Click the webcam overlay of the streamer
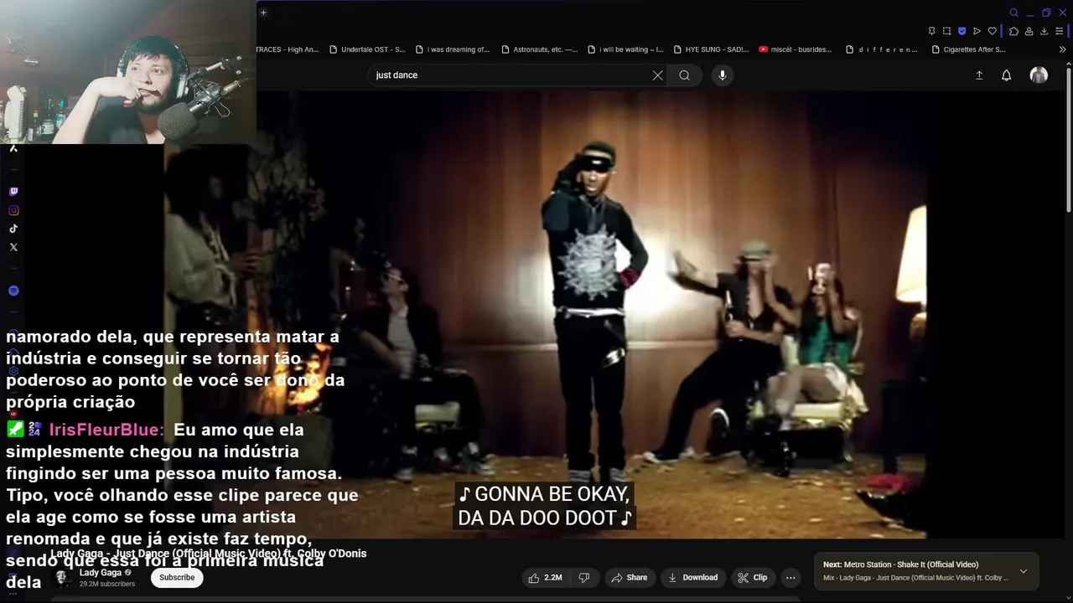This screenshot has height=603, width=1073. 127,72
